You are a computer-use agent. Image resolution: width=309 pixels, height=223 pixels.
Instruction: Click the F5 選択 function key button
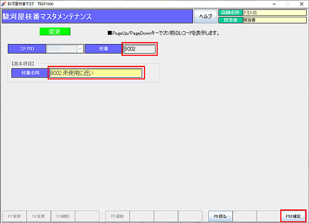click(117, 216)
